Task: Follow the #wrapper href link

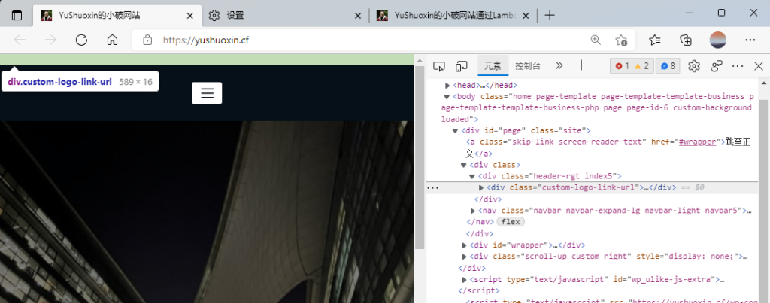Action: [x=698, y=142]
